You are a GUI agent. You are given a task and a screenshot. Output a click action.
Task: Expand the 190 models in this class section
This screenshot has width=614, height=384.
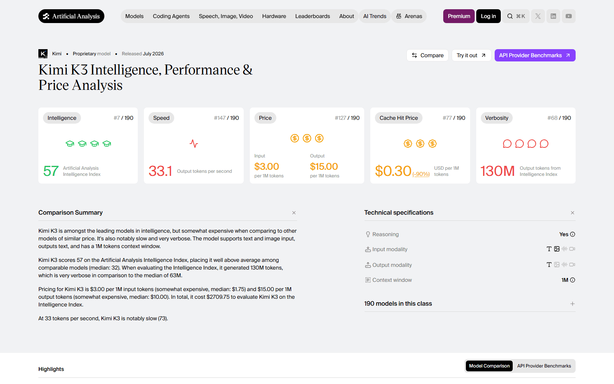[x=573, y=304]
